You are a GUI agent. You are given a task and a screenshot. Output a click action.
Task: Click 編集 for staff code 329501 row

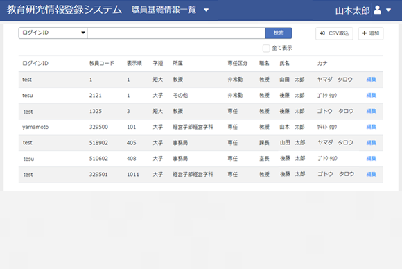pos(372,175)
